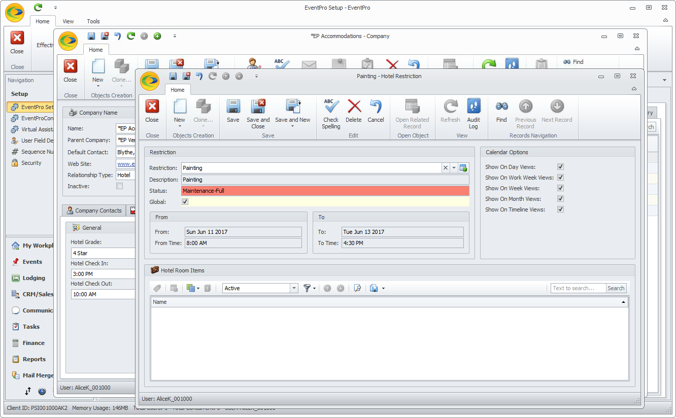Image resolution: width=676 pixels, height=418 pixels.
Task: Expand the Save and New dropdown arrow
Action: click(x=293, y=126)
